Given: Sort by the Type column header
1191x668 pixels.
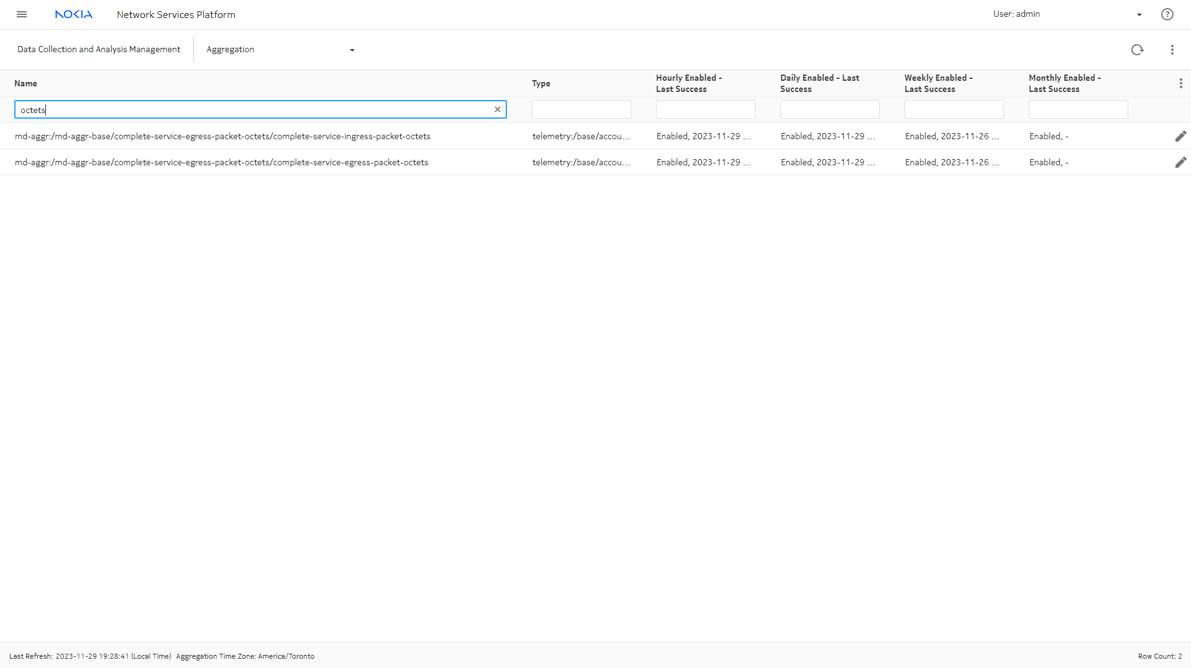Looking at the screenshot, I should pos(541,83).
